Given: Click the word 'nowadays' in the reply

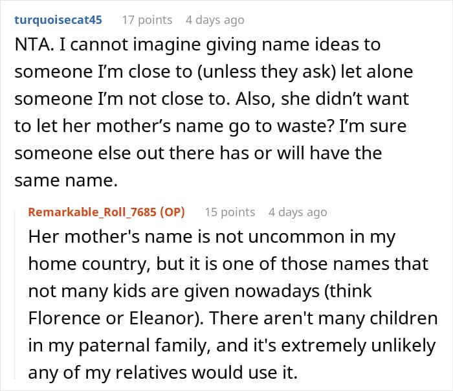Looking at the screenshot, I should click(277, 291).
